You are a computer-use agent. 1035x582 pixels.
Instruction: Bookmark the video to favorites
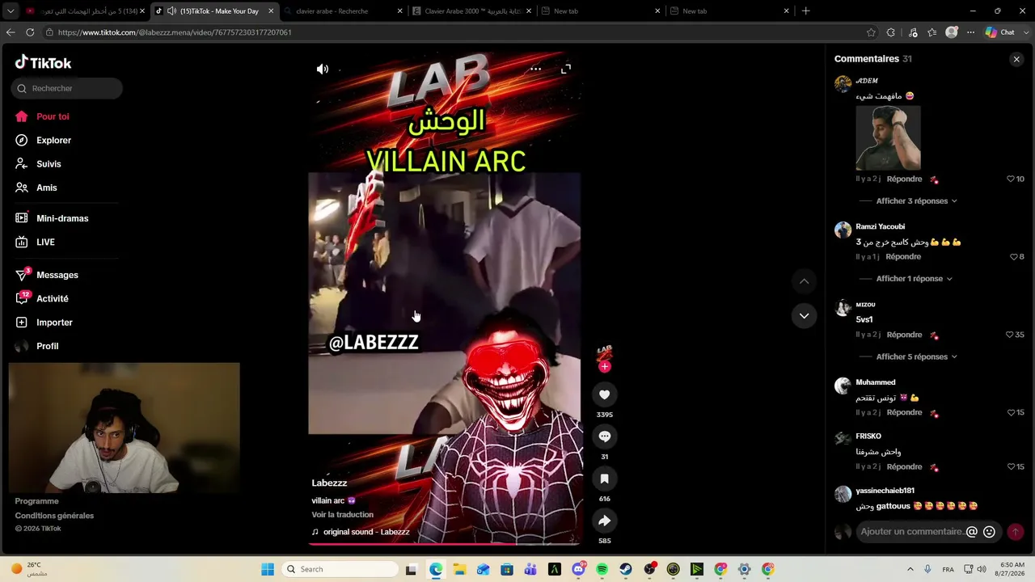point(604,479)
